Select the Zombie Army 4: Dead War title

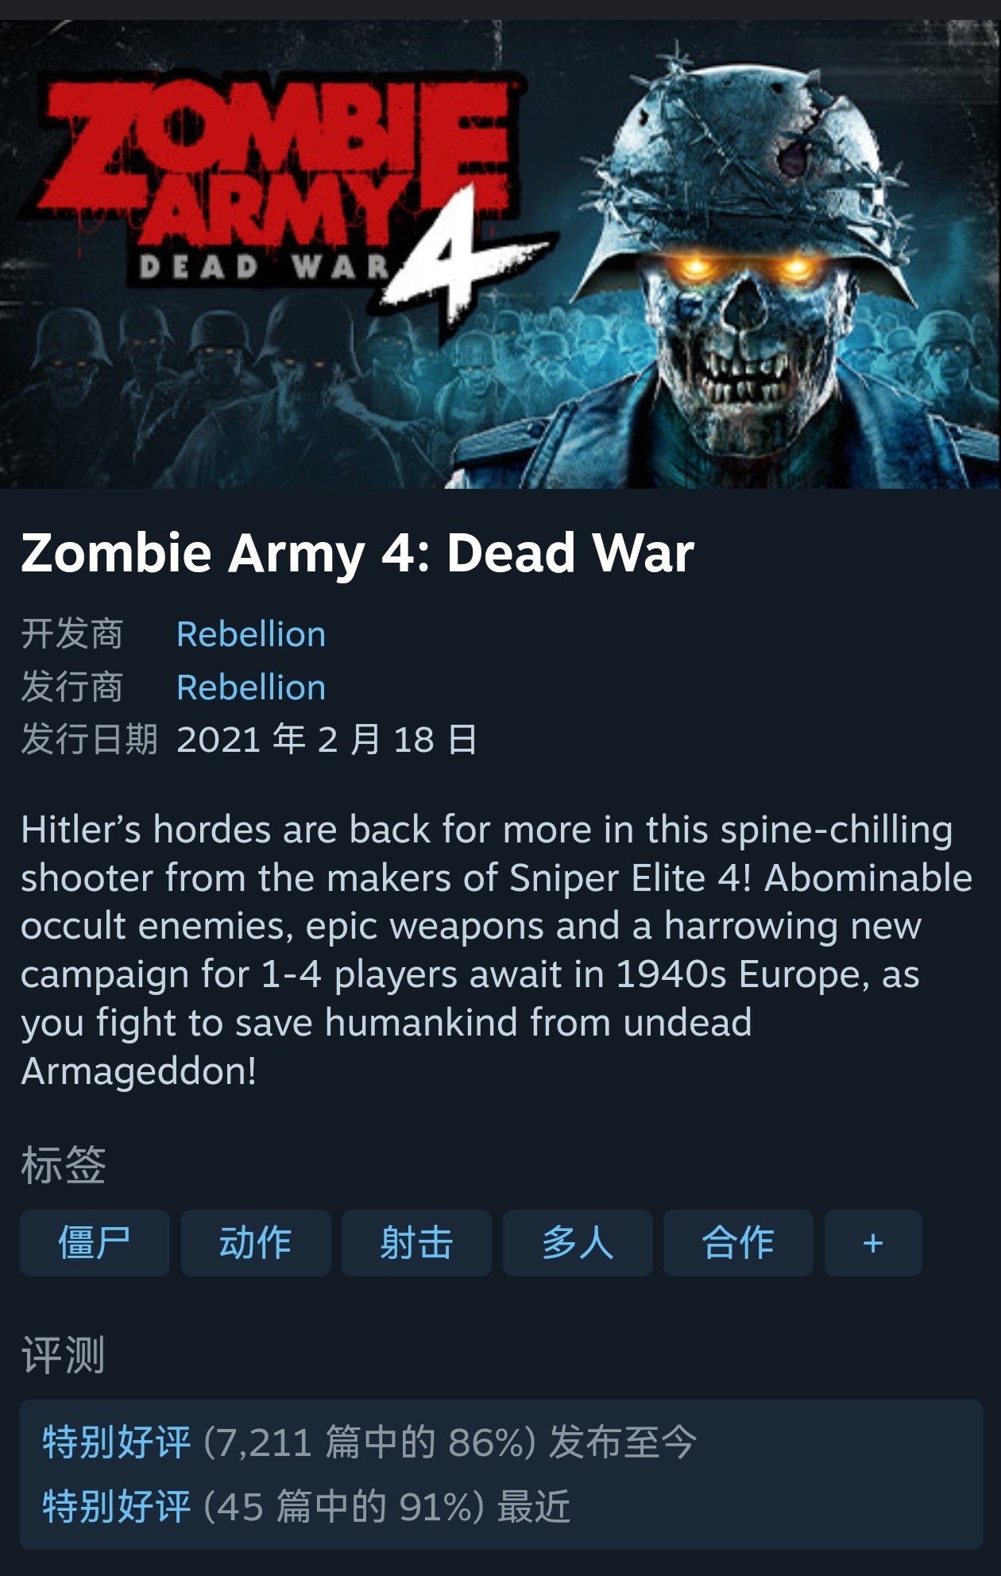pos(357,552)
